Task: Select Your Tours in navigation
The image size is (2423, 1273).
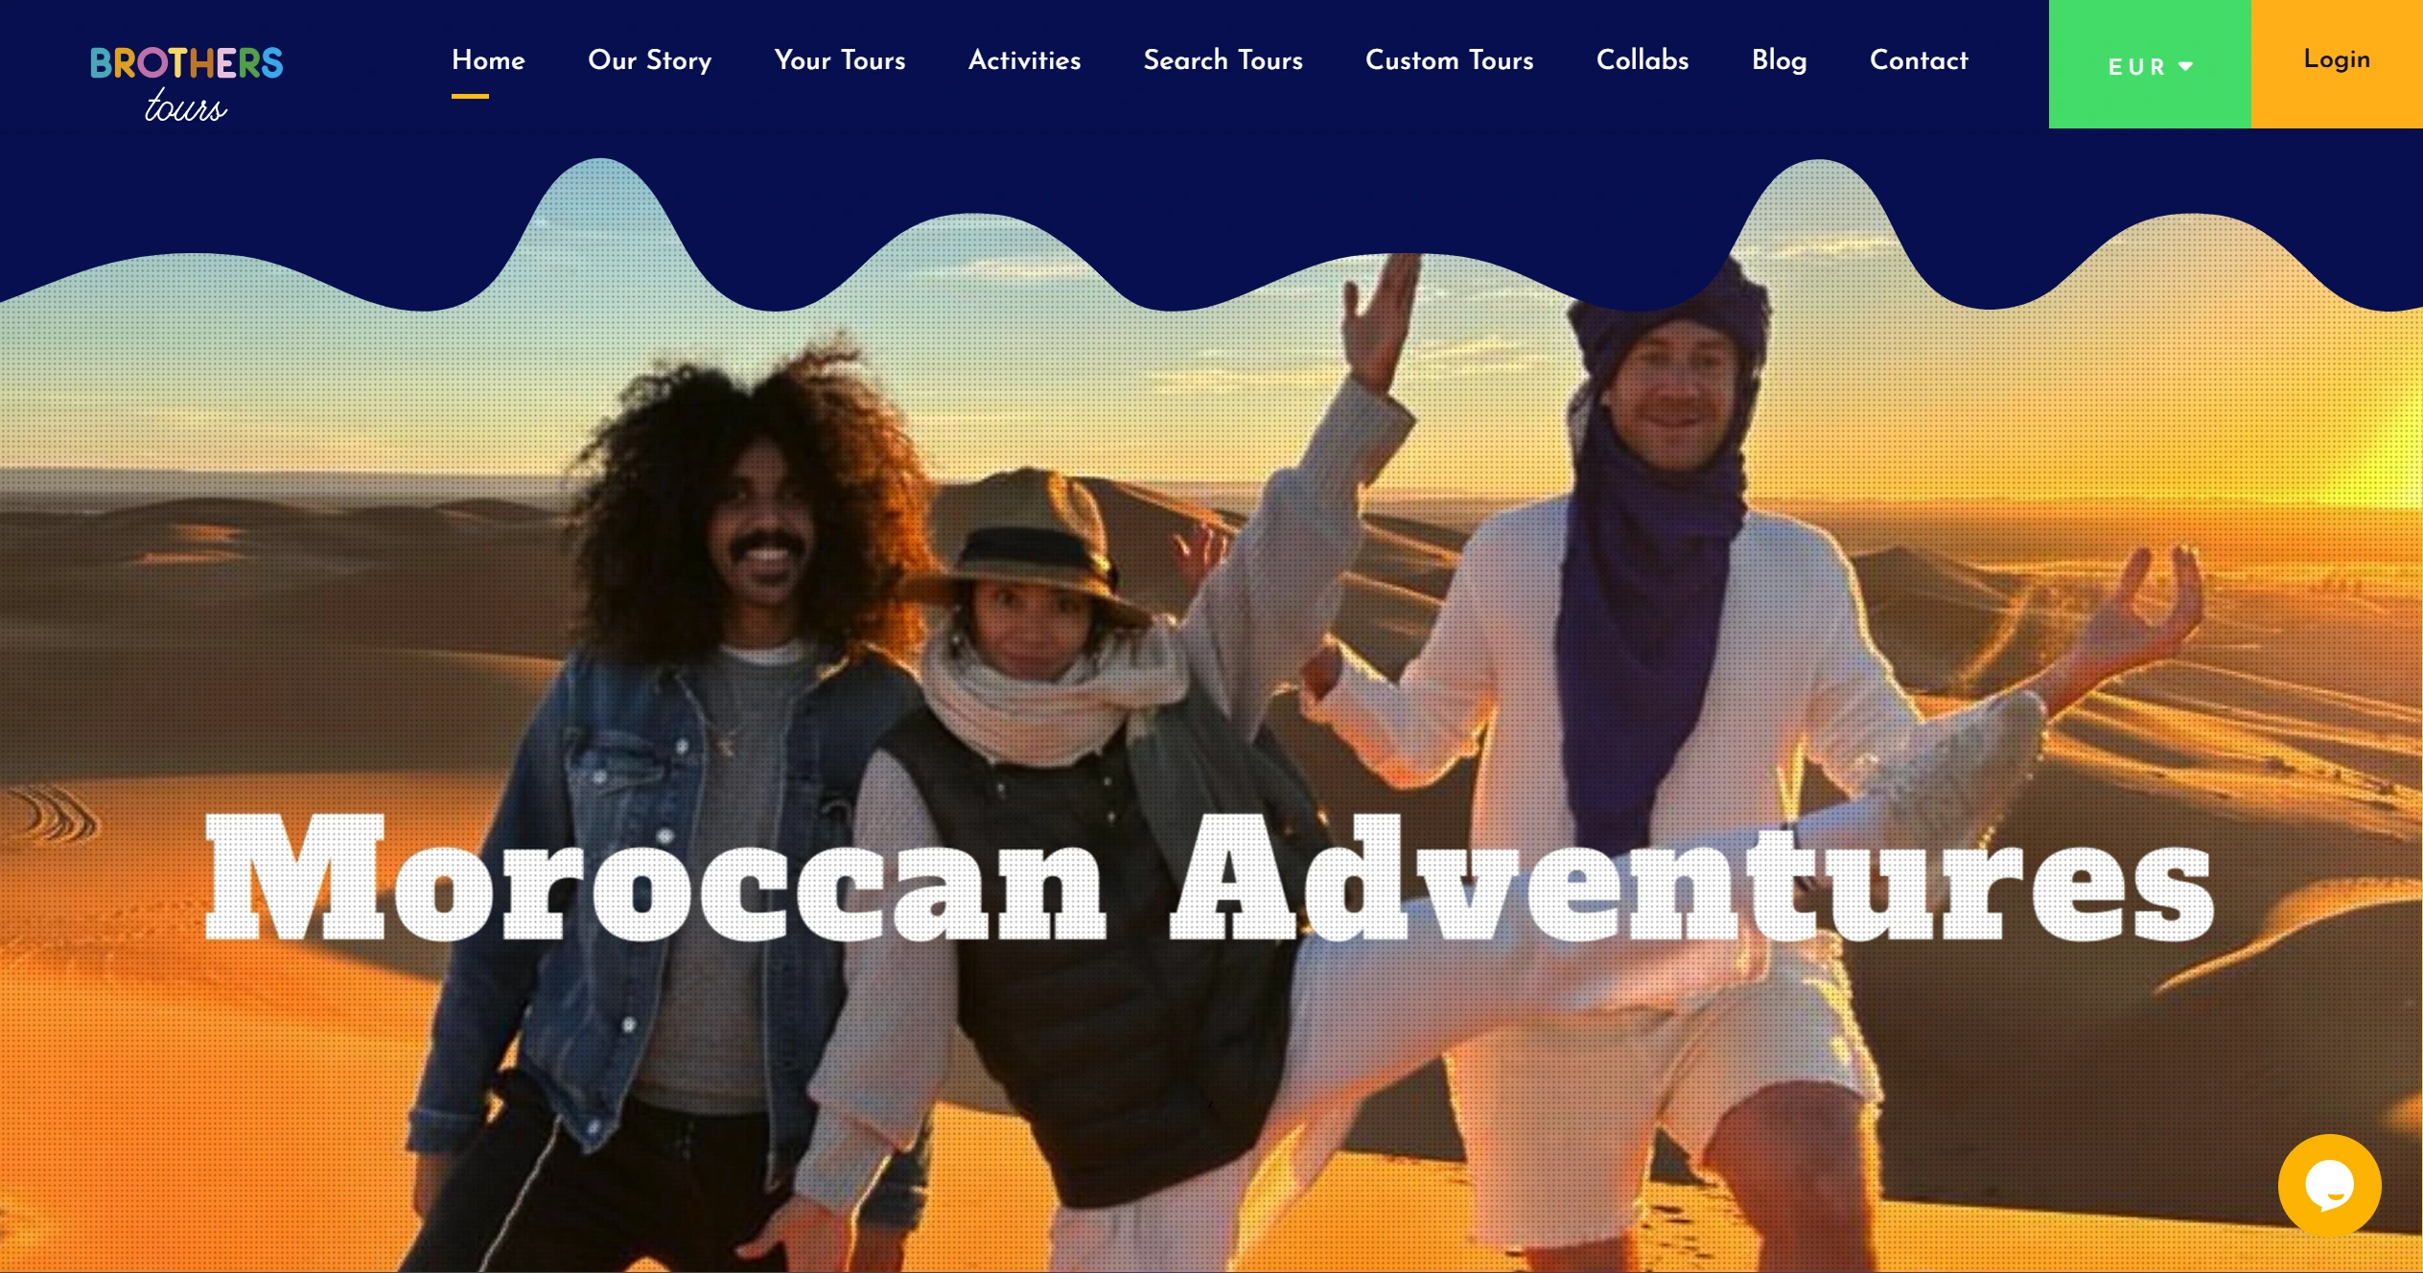Action: pyautogui.click(x=840, y=60)
